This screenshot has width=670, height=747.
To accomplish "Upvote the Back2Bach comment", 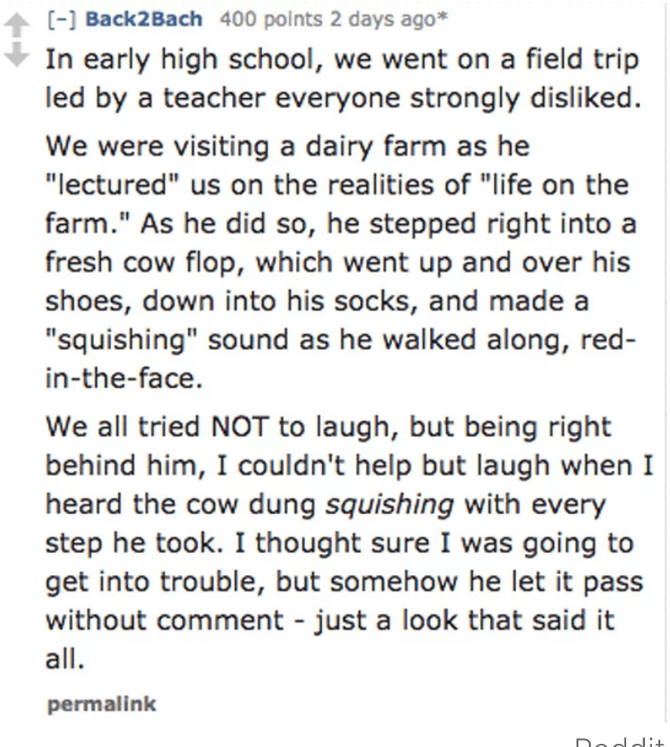I will point(17,25).
